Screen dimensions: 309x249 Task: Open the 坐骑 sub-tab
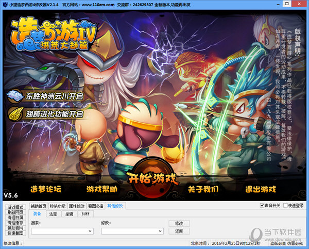point(69,214)
